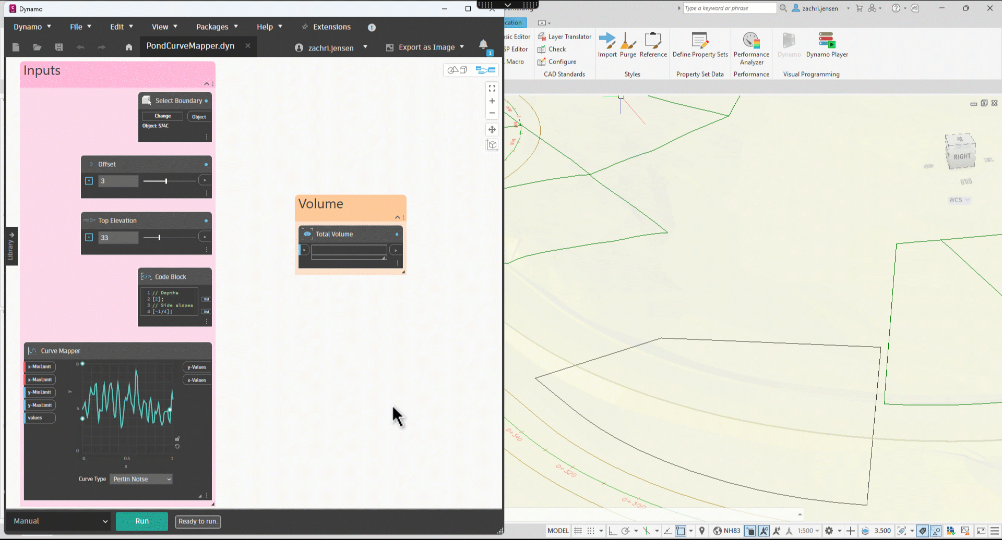The image size is (1002, 540).
Task: Open the File menu in Dynamo
Action: 81,27
